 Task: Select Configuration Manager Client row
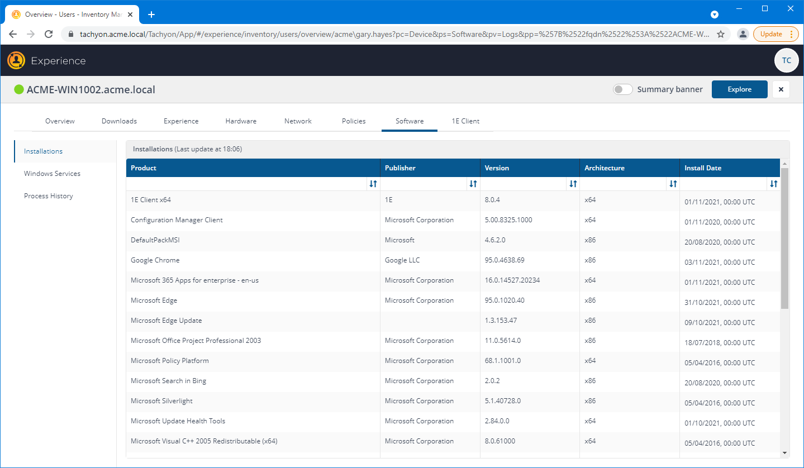pos(453,221)
